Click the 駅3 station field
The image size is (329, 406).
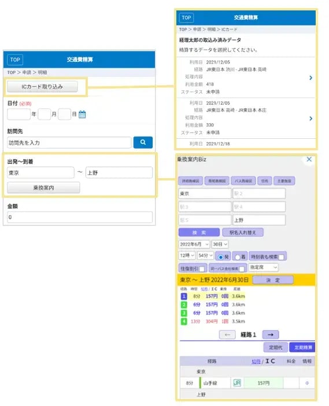coord(205,206)
